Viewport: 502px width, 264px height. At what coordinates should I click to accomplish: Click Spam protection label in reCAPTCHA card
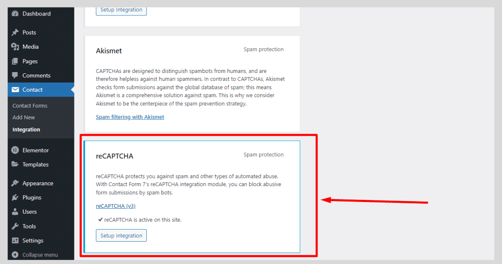click(x=264, y=155)
